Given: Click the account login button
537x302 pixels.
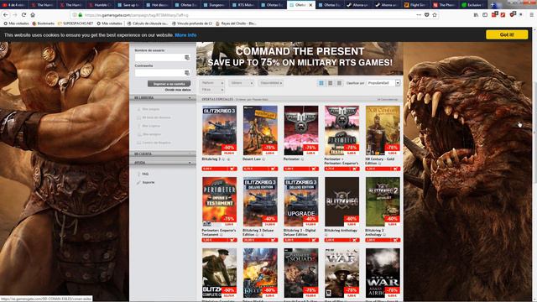Looking at the screenshot, I should pos(169,84).
